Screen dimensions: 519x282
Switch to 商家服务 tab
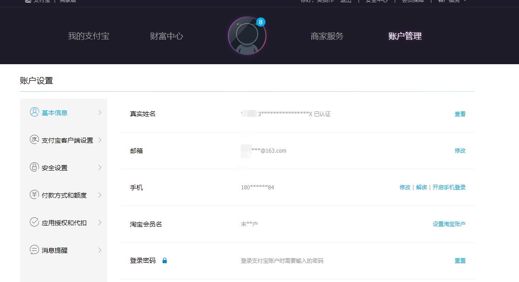coord(327,36)
